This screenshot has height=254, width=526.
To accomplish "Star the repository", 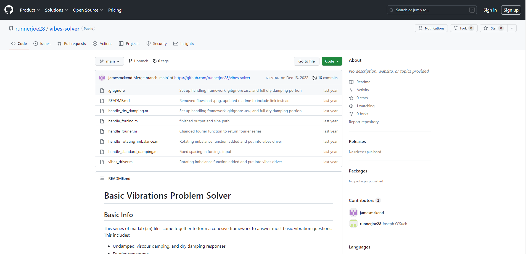I will (494, 28).
